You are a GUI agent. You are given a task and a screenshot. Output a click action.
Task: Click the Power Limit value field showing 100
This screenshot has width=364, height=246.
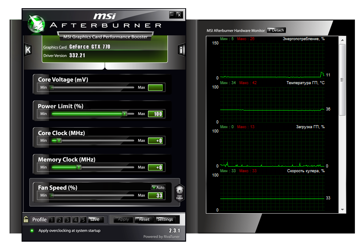click(x=155, y=114)
